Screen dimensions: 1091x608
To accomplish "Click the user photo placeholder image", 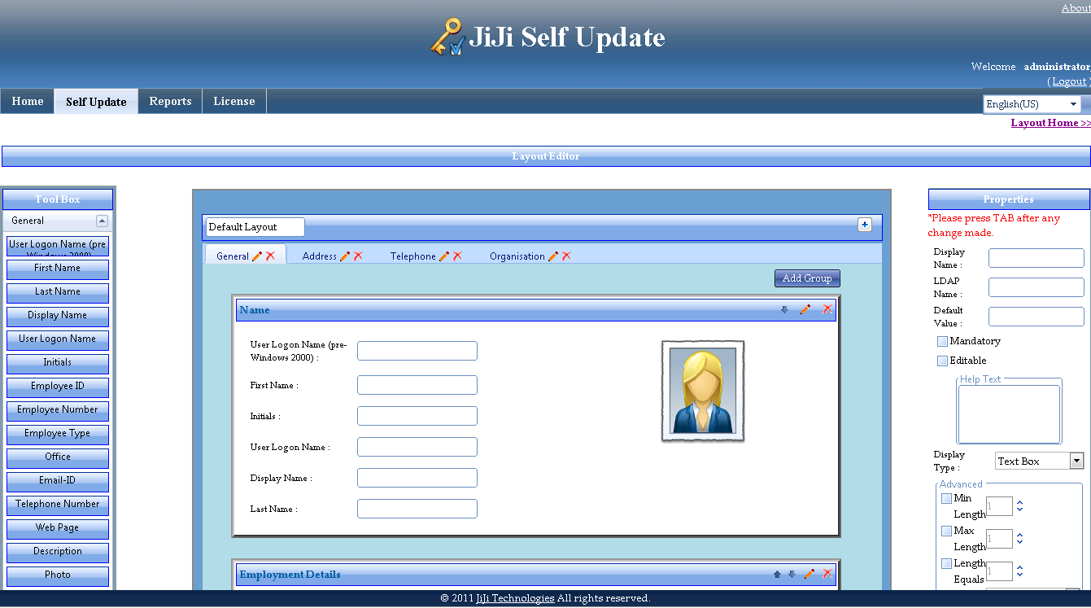I will coord(703,391).
